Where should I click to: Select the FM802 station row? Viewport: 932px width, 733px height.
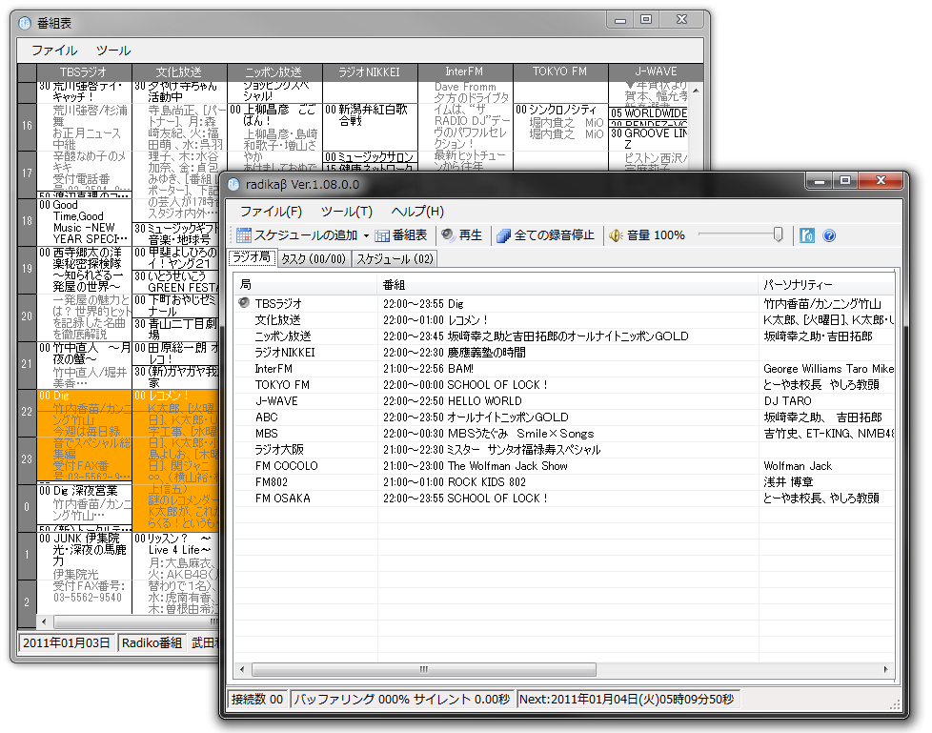564,482
